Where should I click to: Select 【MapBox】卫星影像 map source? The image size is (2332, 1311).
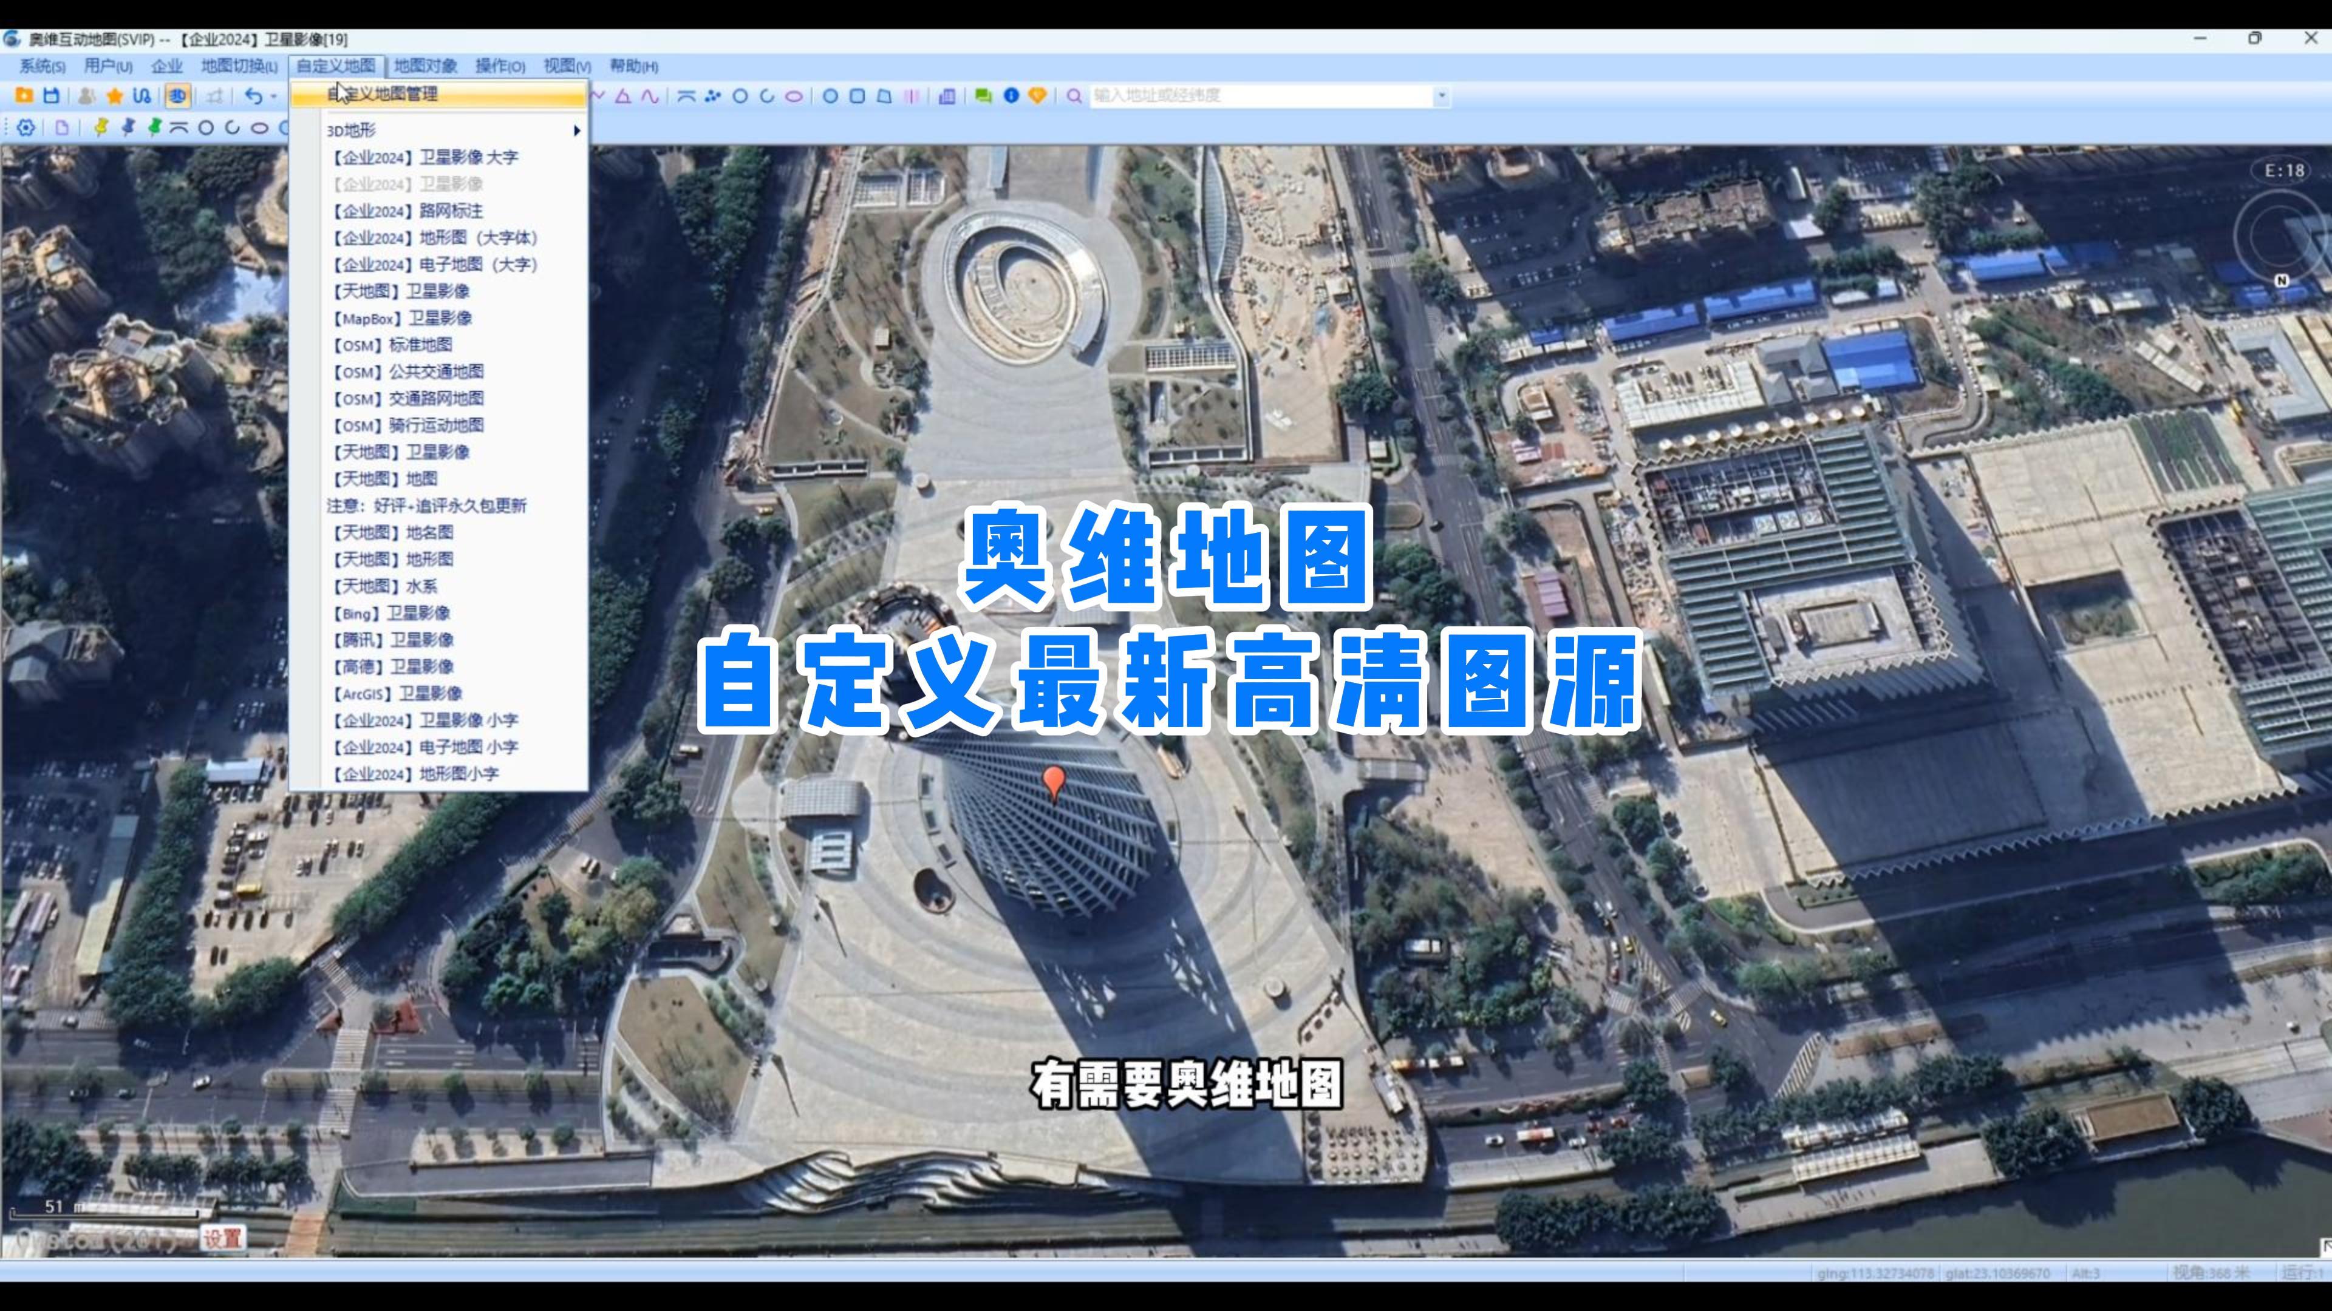438,319
